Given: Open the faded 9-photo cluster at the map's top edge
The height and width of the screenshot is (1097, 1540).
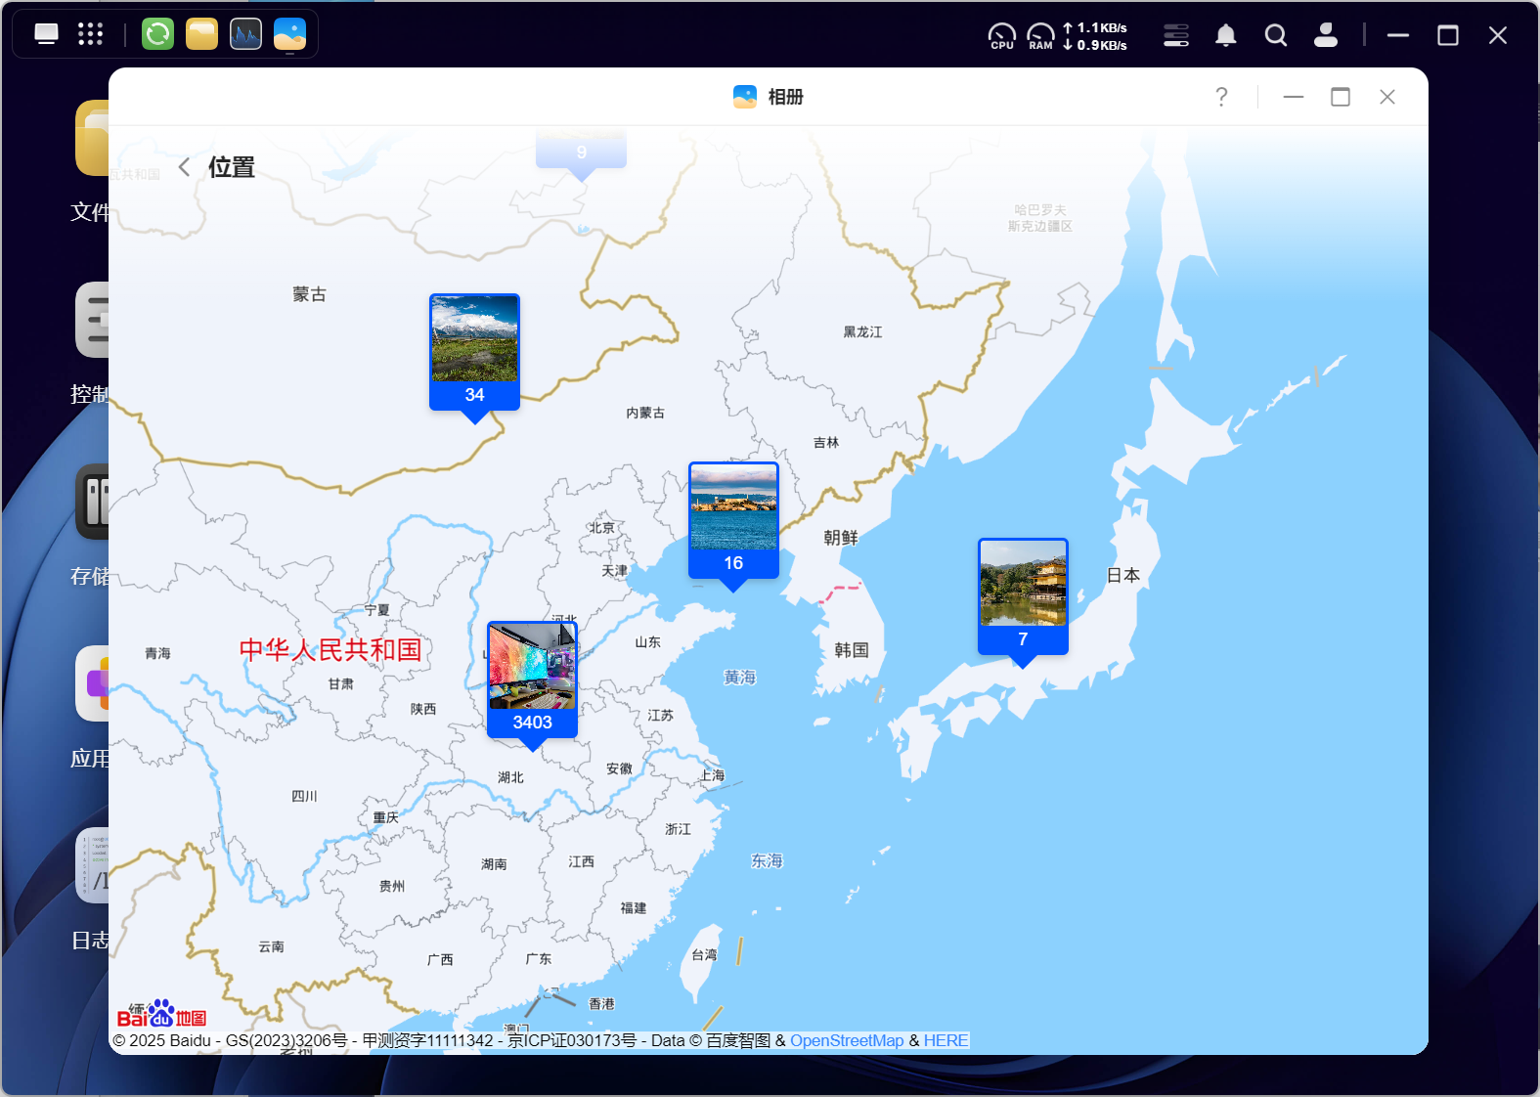Looking at the screenshot, I should 581,154.
